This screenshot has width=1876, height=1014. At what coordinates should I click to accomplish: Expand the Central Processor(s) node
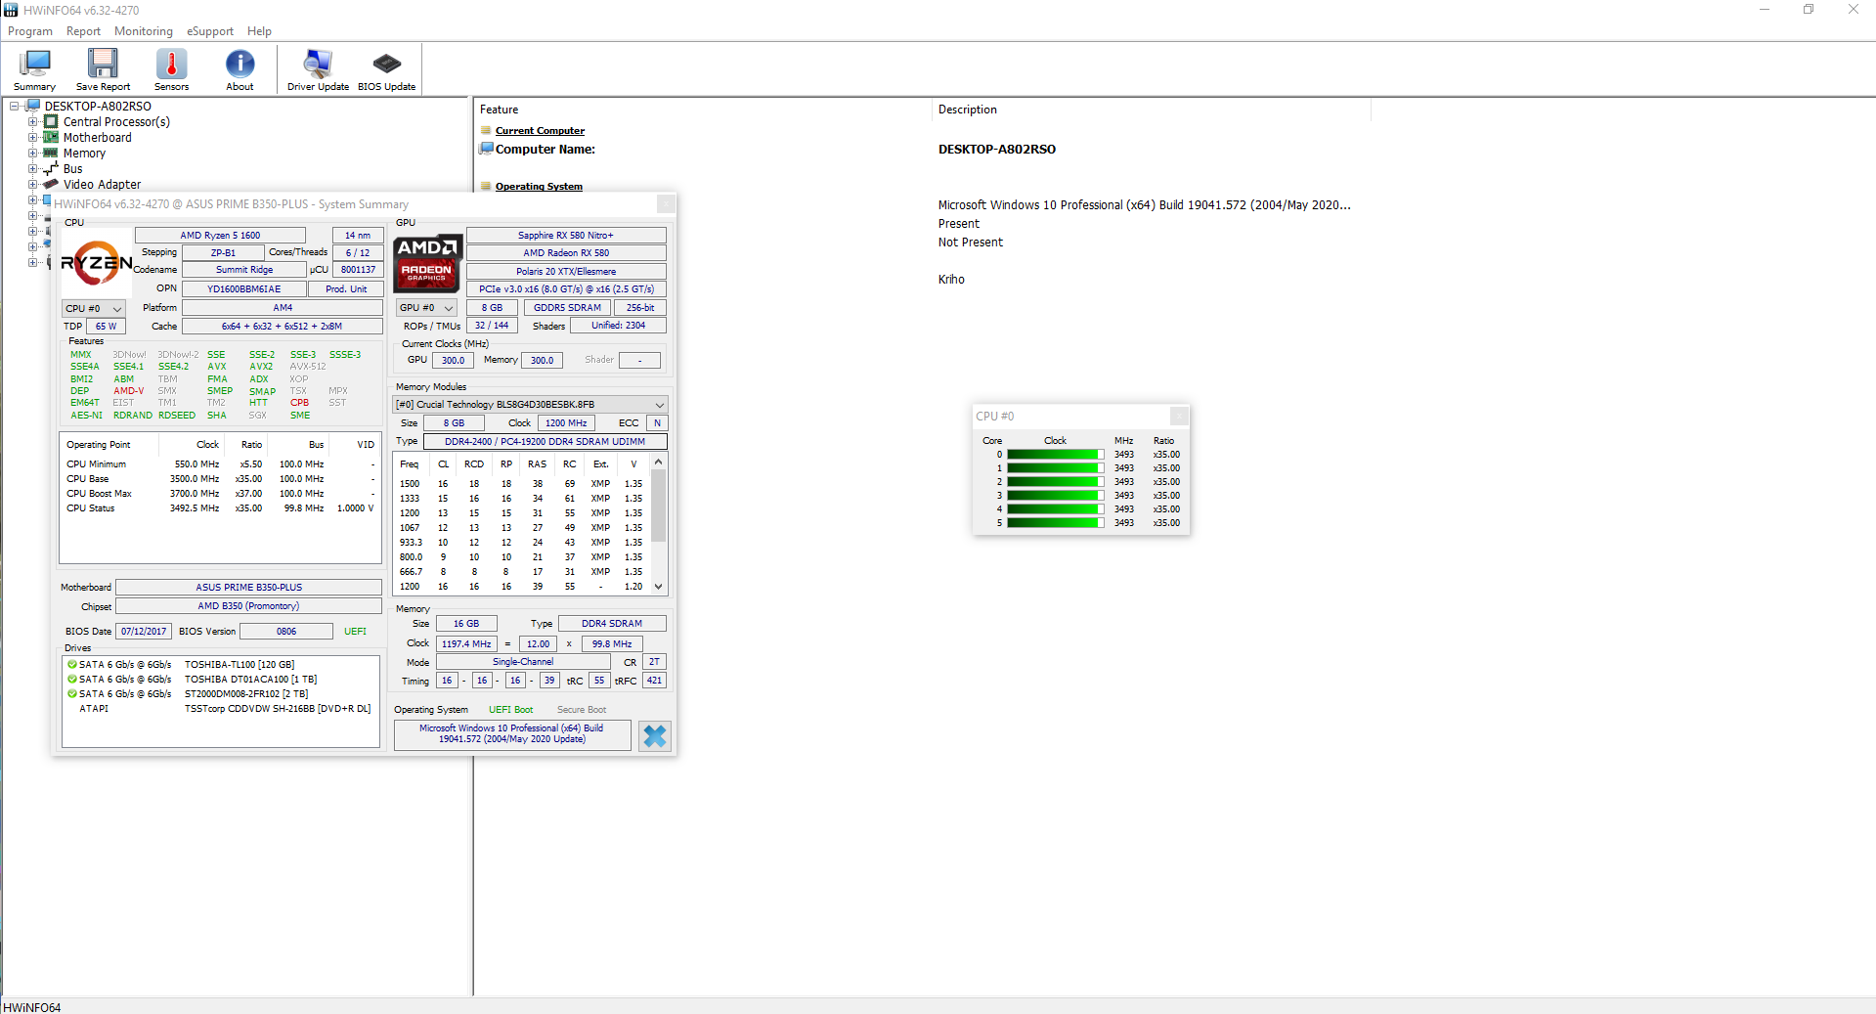32,122
